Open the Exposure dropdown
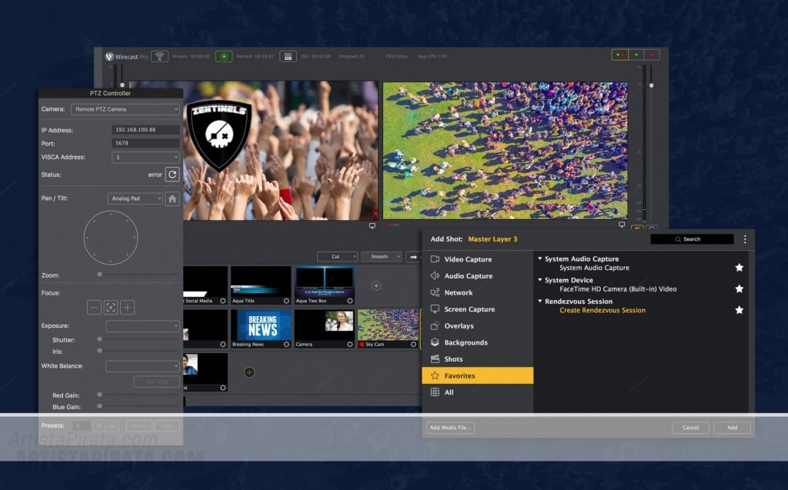 (x=142, y=325)
